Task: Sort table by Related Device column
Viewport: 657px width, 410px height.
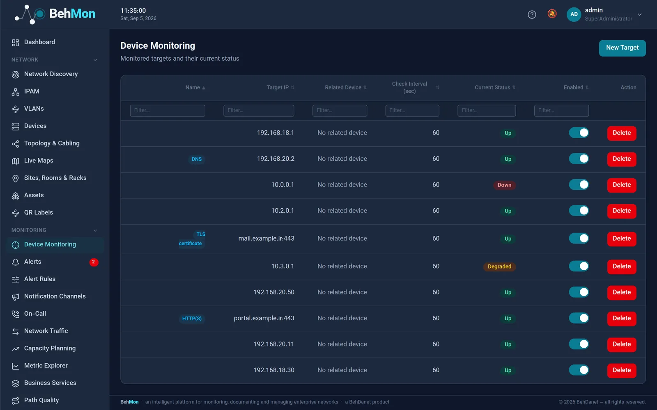Action: pos(346,87)
